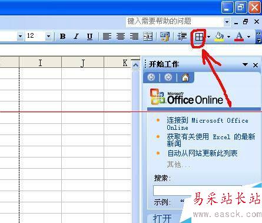Click the Currency style icon

[165, 37]
